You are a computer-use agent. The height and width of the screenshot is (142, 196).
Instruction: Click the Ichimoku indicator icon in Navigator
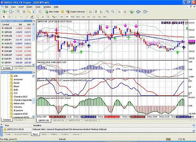pos(11,107)
